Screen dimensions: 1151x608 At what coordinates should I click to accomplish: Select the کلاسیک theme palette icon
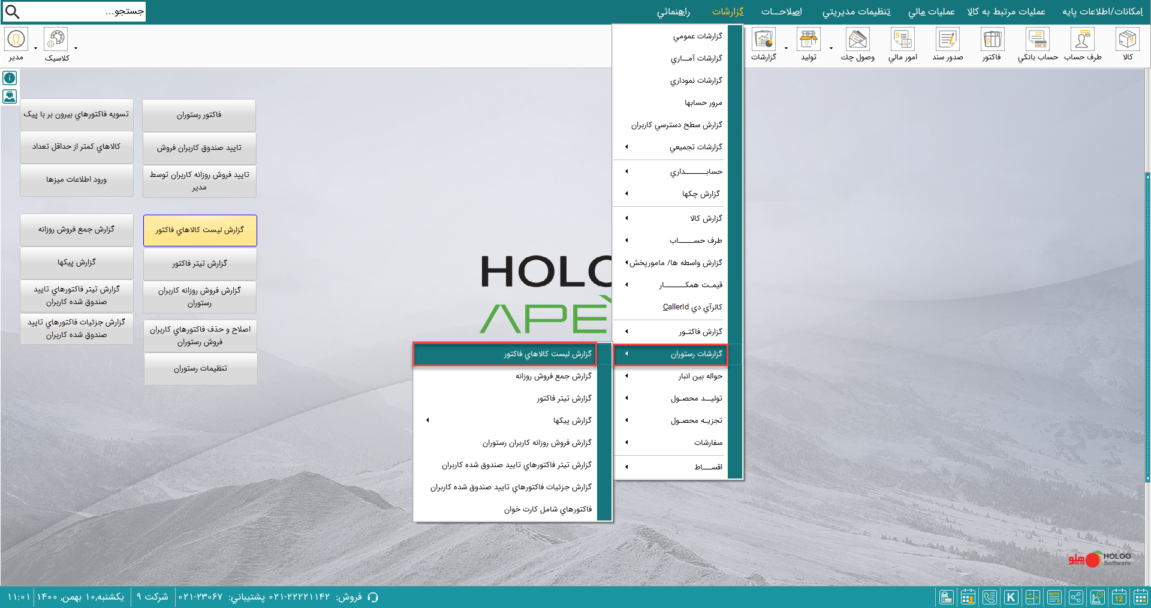pos(56,39)
